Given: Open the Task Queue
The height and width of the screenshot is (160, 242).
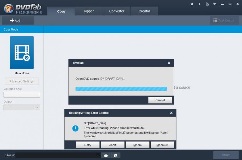Looking at the screenshot, I should (x=225, y=20).
